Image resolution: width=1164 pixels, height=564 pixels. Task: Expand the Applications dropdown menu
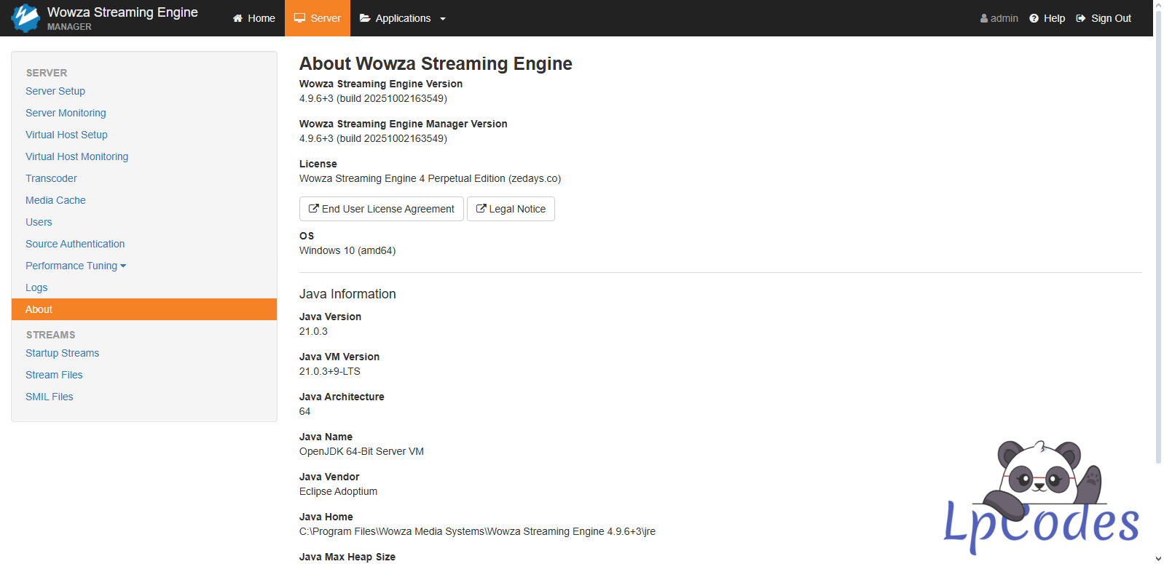point(403,18)
